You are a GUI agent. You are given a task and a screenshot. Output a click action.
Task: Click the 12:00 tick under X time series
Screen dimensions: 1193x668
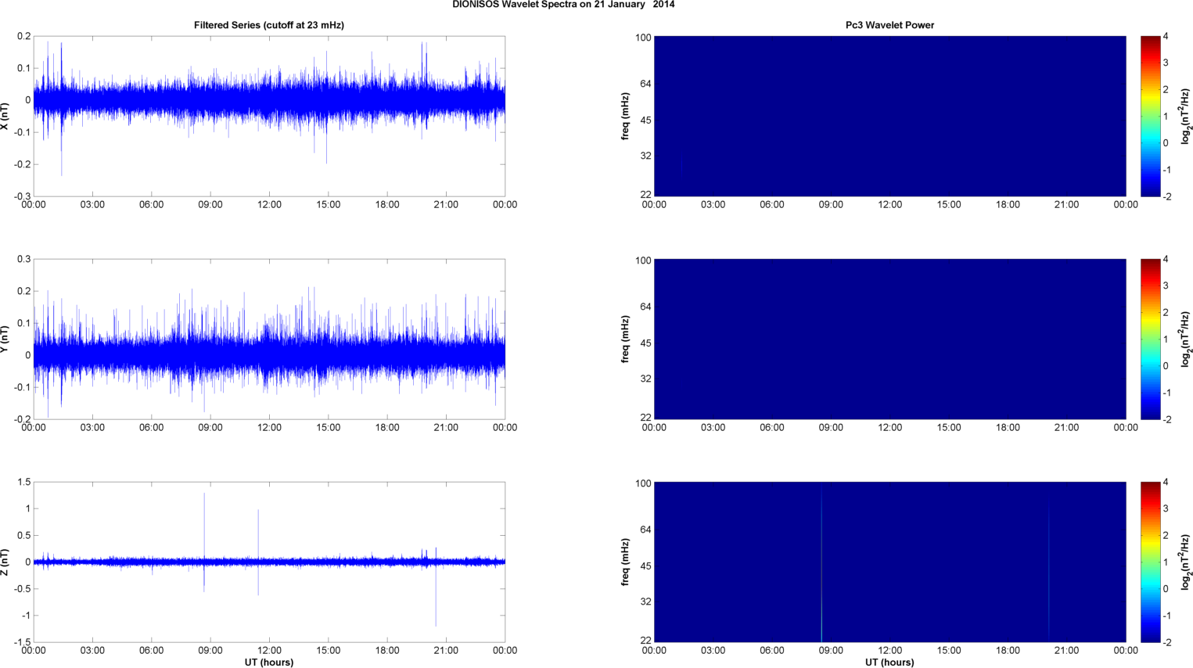(x=269, y=205)
